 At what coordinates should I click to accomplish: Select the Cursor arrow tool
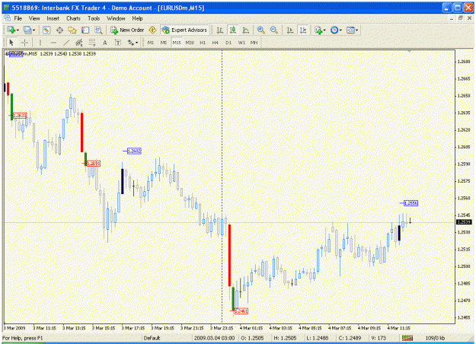[11, 43]
